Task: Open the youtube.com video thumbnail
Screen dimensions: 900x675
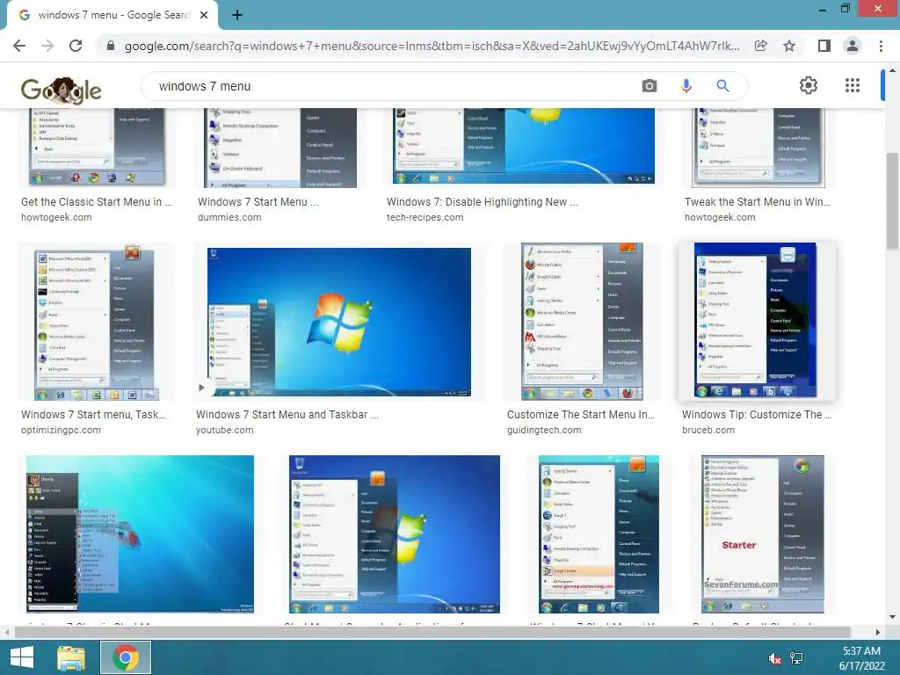Action: [x=338, y=322]
